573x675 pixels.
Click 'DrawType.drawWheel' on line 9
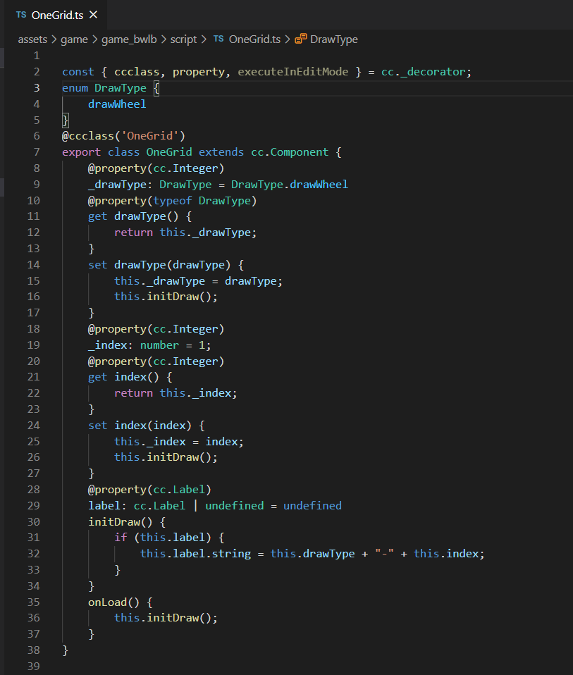tap(289, 184)
